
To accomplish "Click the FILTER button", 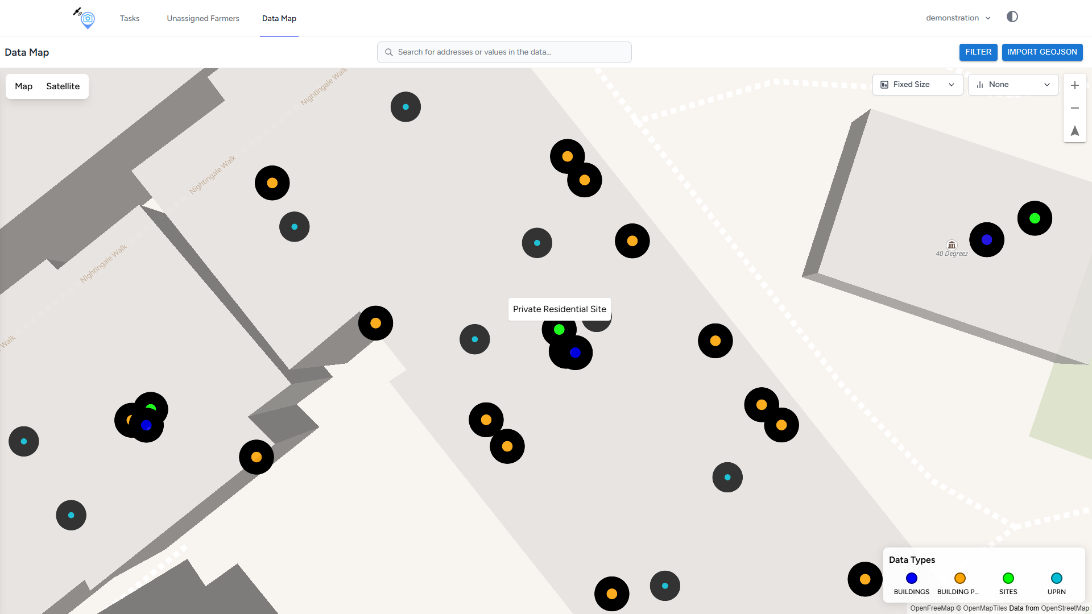I will [978, 52].
